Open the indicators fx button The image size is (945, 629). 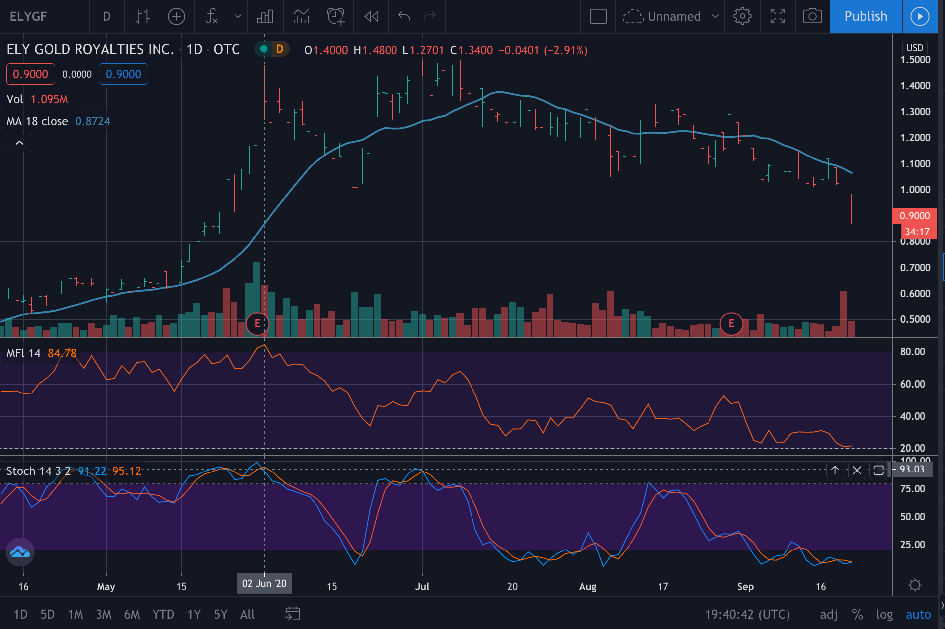pos(212,17)
